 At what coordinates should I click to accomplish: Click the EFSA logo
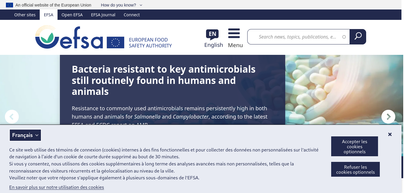click(69, 37)
